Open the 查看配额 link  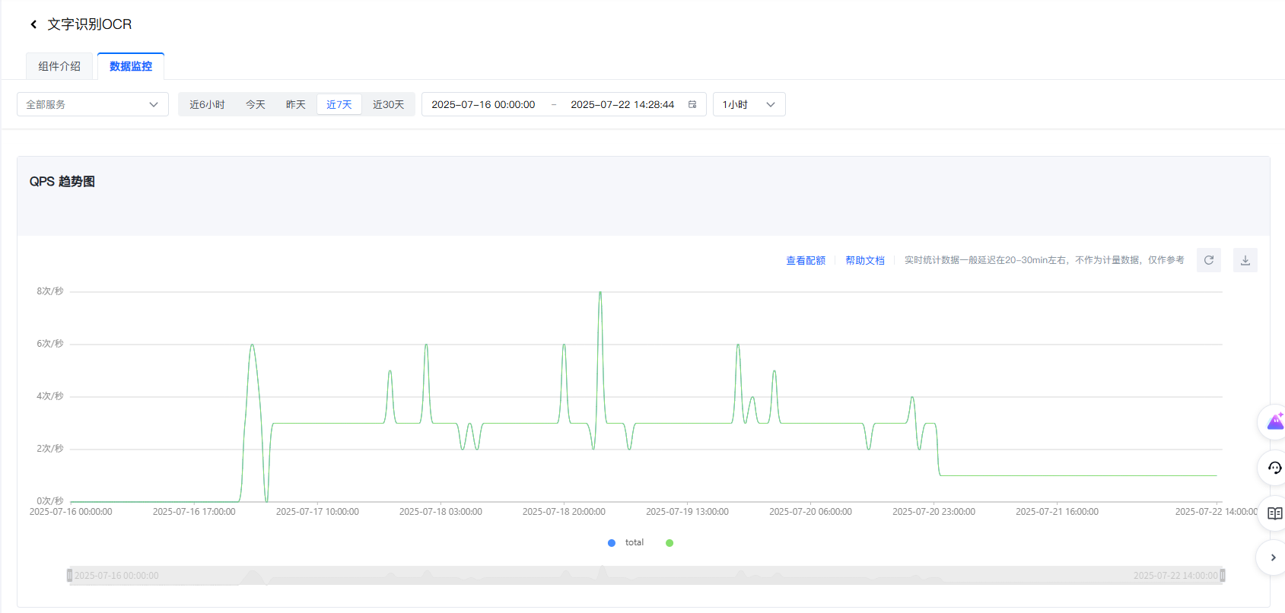[805, 260]
